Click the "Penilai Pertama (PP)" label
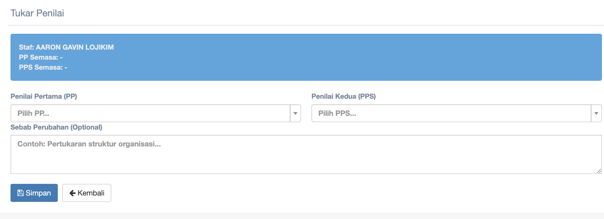The width and height of the screenshot is (604, 219). [x=44, y=96]
